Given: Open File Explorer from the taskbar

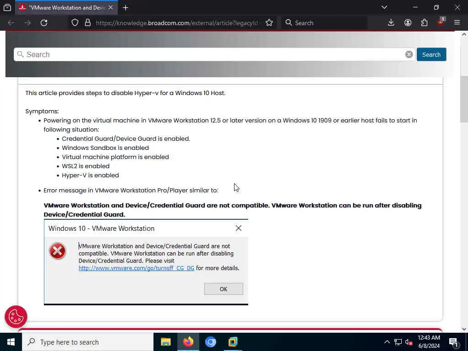Looking at the screenshot, I should click(165, 342).
